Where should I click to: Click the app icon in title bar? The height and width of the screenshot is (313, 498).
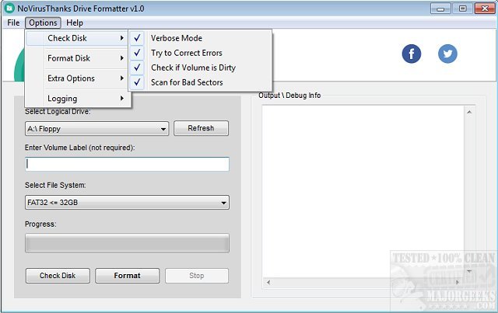[9, 8]
